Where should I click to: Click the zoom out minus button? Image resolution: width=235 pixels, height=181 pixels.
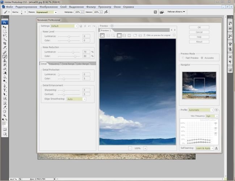pos(130,148)
